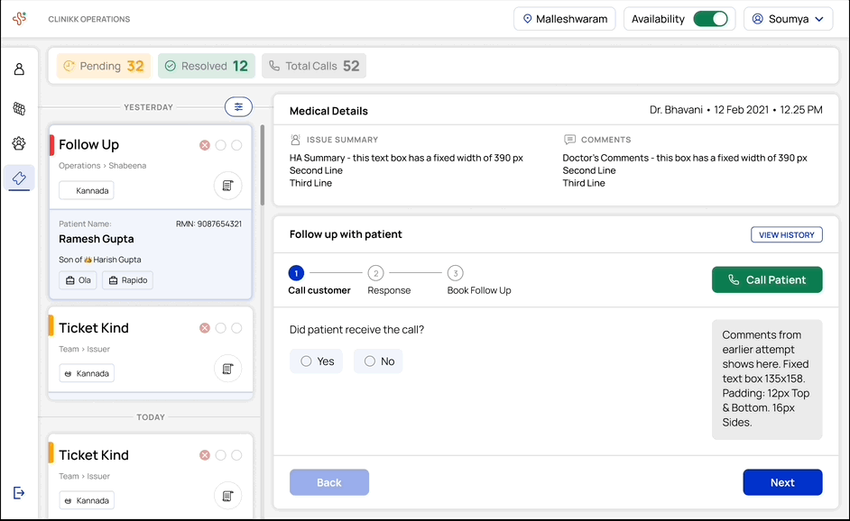The image size is (850, 521).
Task: Click patient name Ramesh Gupta
Action: [97, 239]
